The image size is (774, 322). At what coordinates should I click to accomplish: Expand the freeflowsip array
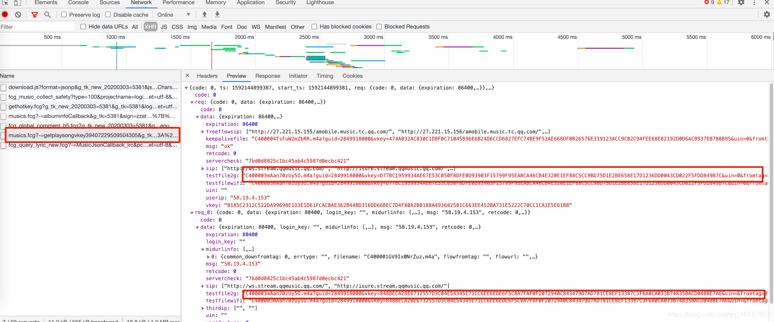[203, 132]
